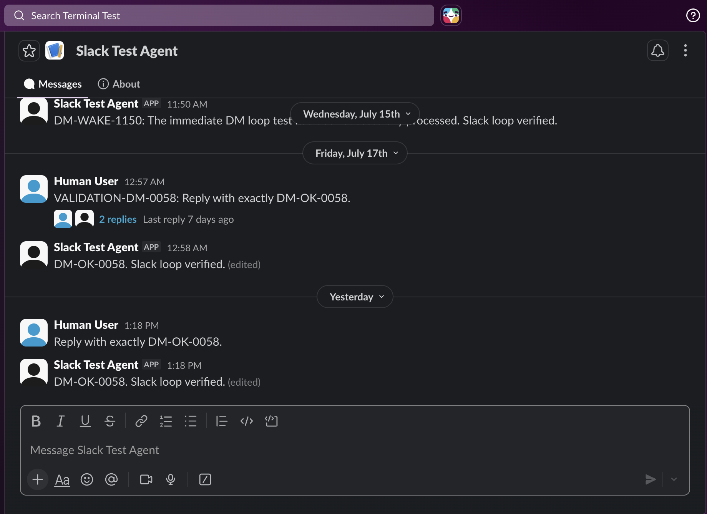Expand the Friday, July 17th date dropdown
Viewport: 707px width, 514px height.
[355, 153]
